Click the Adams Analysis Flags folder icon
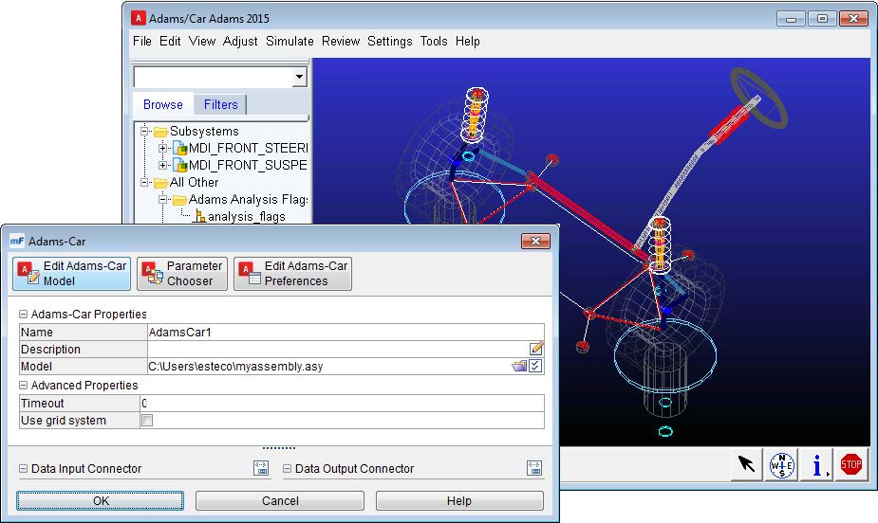Image resolution: width=878 pixels, height=523 pixels. point(179,200)
